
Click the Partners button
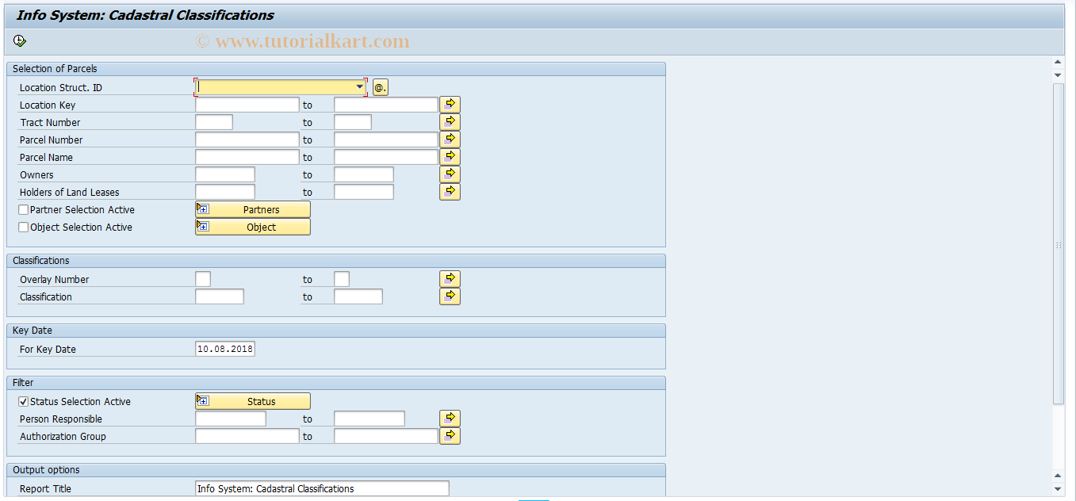click(253, 209)
